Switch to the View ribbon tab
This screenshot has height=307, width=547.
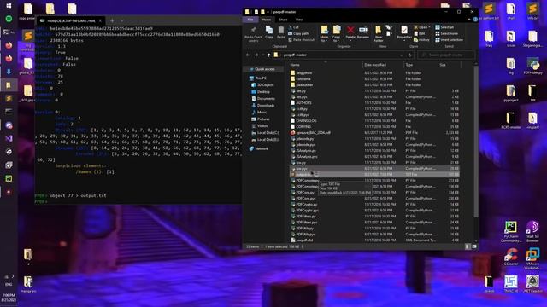(299, 20)
